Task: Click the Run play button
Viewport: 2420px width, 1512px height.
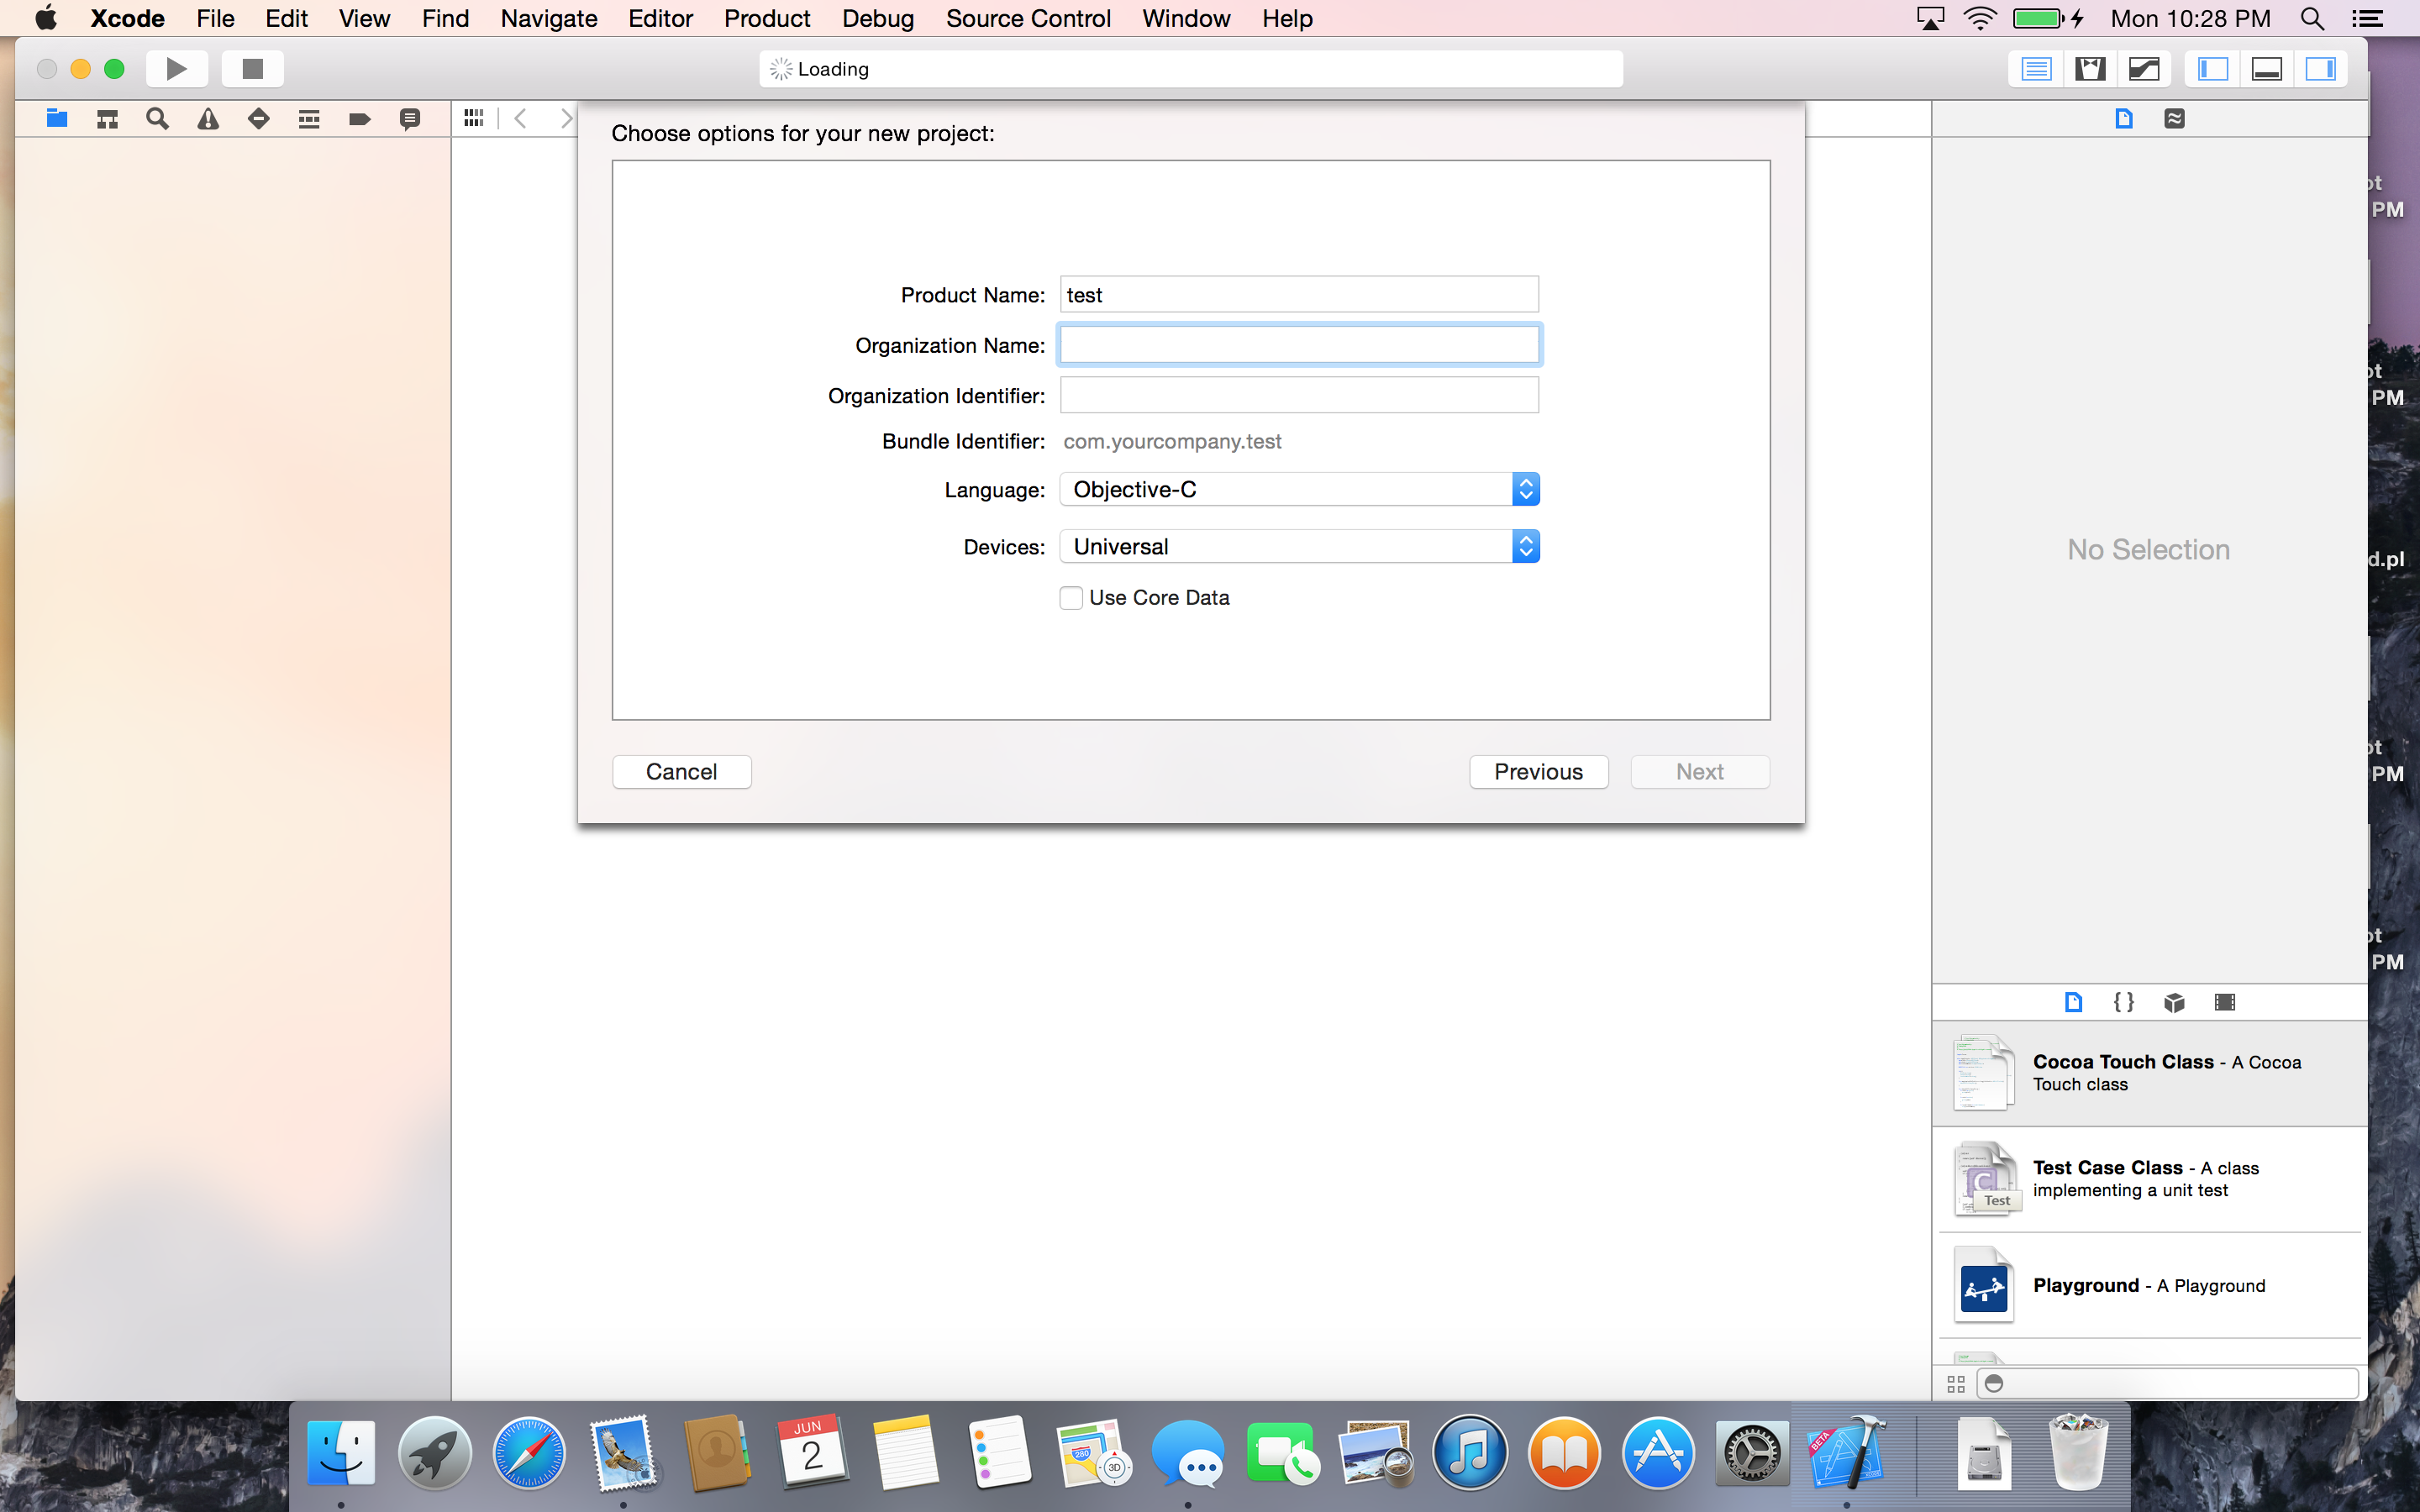Action: pyautogui.click(x=176, y=68)
